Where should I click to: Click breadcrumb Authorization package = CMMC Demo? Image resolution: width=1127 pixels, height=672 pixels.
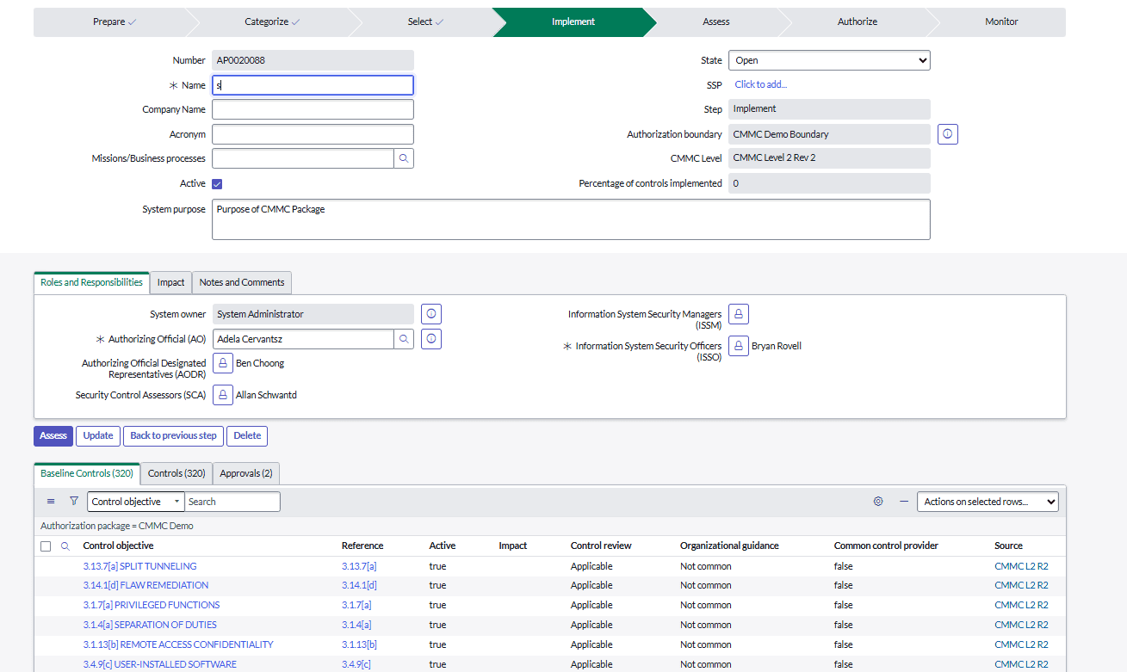coord(117,526)
